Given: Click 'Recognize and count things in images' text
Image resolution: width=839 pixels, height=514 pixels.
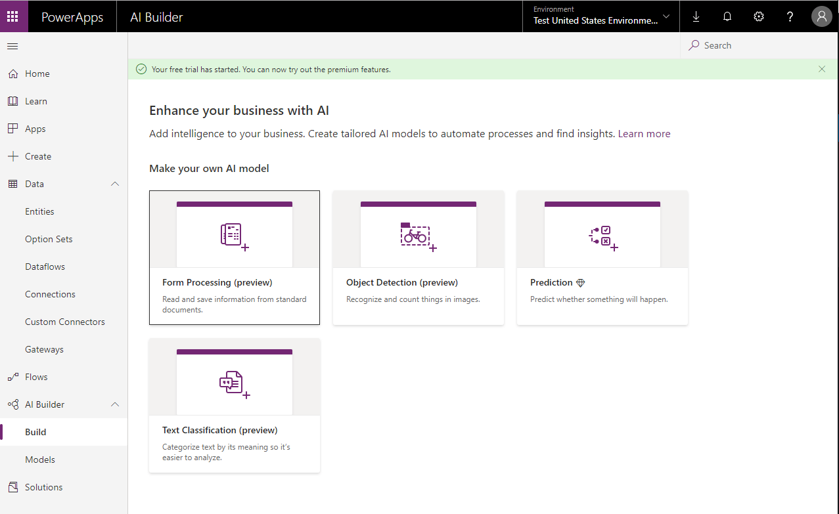Looking at the screenshot, I should tap(413, 299).
